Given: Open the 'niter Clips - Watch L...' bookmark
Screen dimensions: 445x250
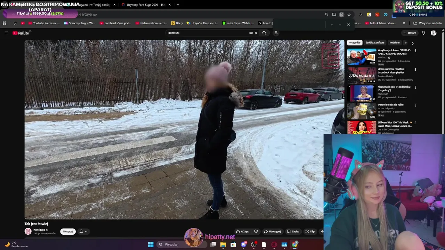Looking at the screenshot, I should (x=238, y=23).
